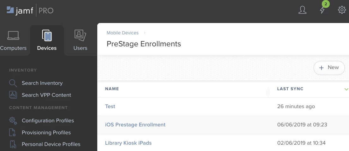Screen dimensions: 349x151
Task: Open the Test prestage enrollment
Action: click(x=110, y=106)
